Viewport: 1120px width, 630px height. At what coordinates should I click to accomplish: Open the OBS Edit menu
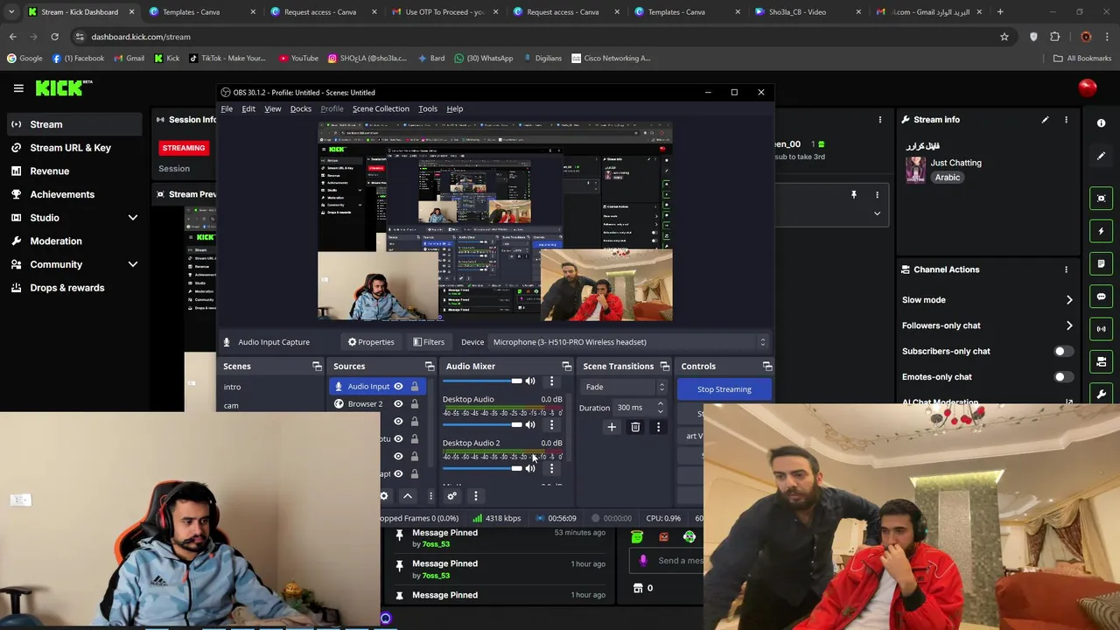pyautogui.click(x=248, y=108)
